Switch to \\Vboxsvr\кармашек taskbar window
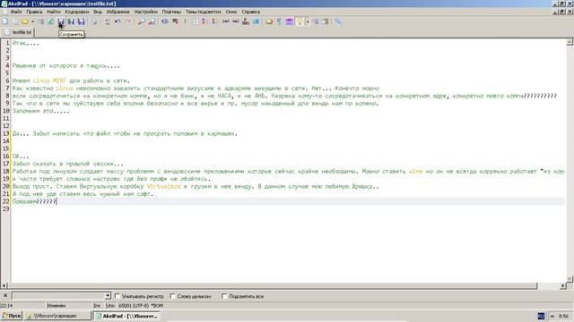Screen dimensions: 574x322 point(57,316)
